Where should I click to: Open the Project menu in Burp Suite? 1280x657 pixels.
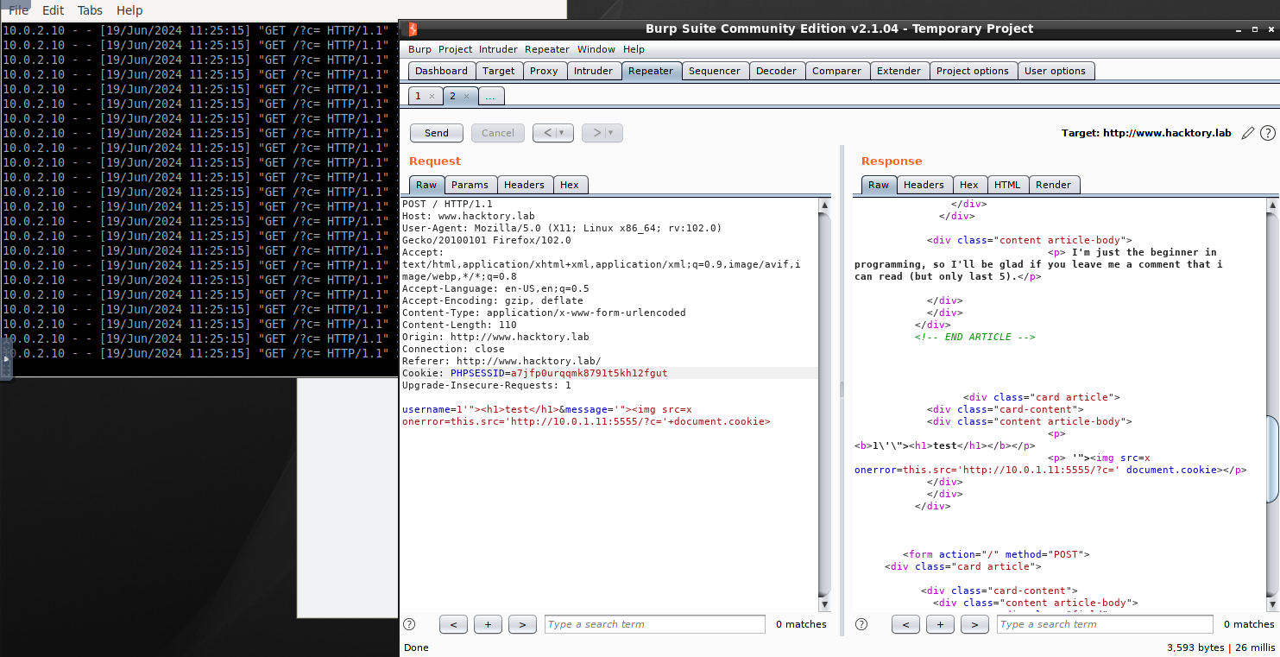click(x=455, y=49)
